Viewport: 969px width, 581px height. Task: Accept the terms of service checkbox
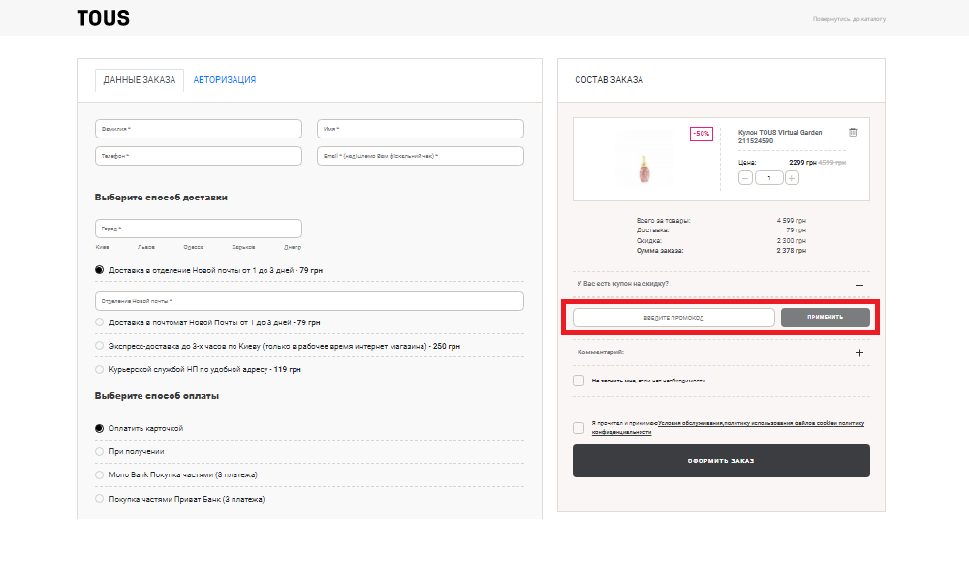578,427
